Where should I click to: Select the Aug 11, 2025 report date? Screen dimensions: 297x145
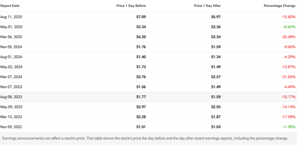click(x=11, y=17)
